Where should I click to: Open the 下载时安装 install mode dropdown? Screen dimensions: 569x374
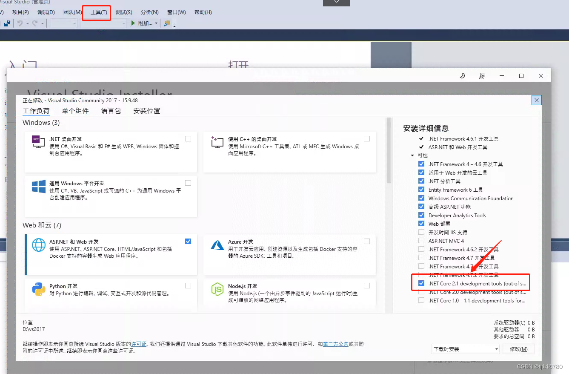coord(466,349)
